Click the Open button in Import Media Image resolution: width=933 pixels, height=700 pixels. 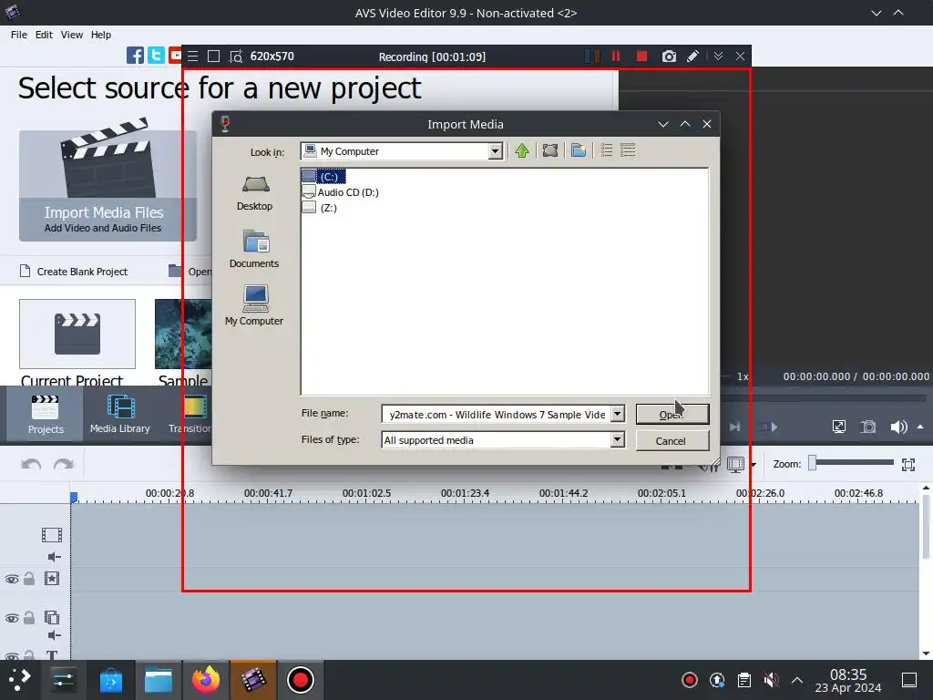pyautogui.click(x=672, y=415)
